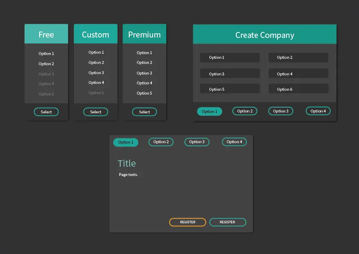Click Select button under Premium plan
Viewport: 359px width, 254px height.
[x=145, y=112]
